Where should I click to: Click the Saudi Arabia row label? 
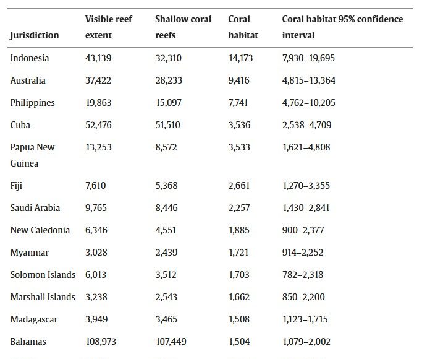click(x=35, y=208)
